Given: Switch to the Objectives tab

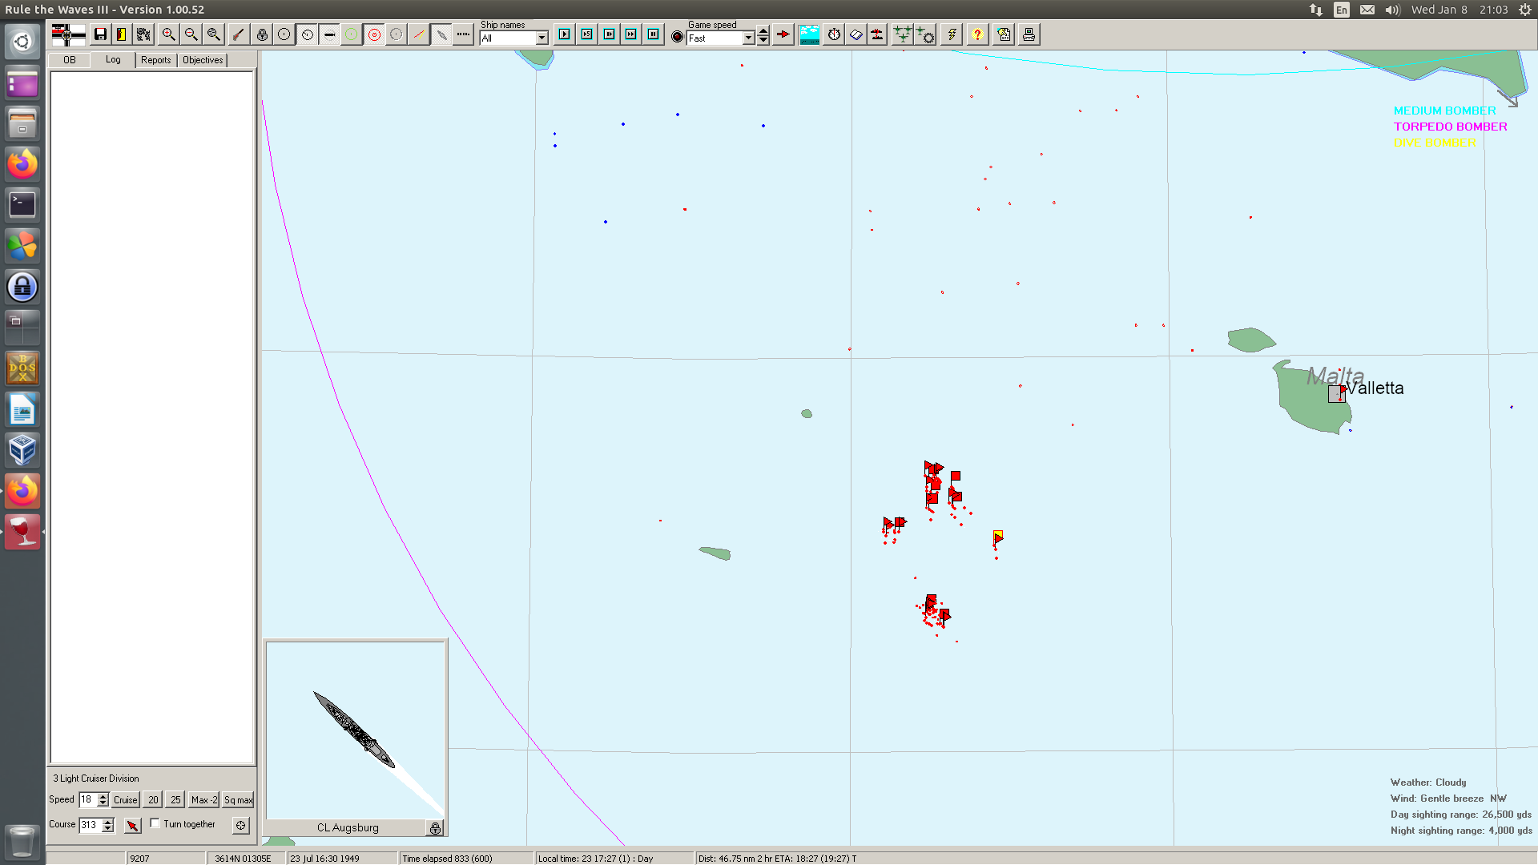Looking at the screenshot, I should click(x=203, y=60).
